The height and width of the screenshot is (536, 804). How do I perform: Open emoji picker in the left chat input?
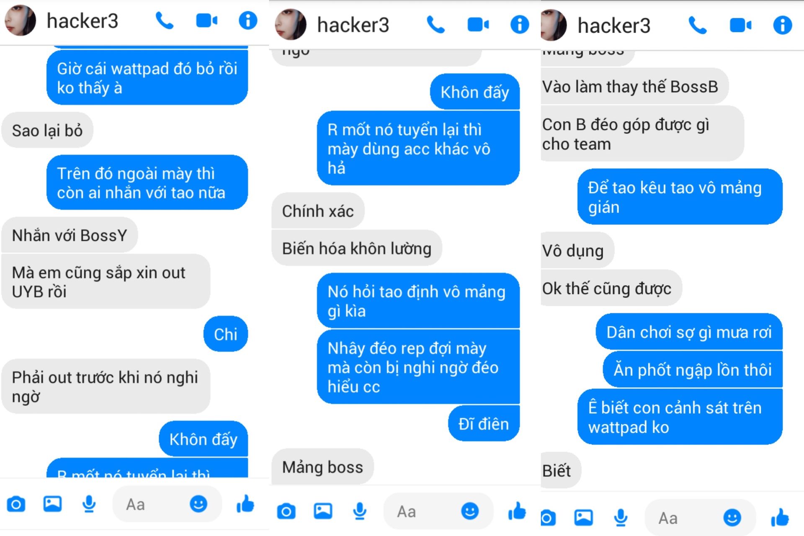[x=198, y=504]
